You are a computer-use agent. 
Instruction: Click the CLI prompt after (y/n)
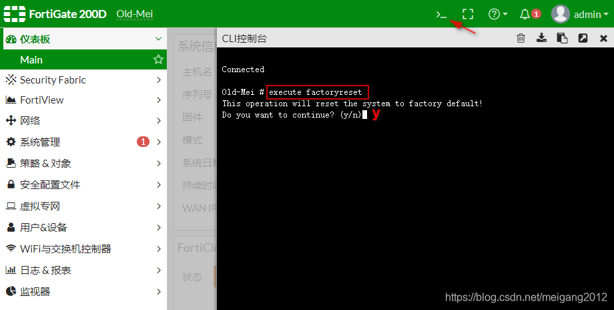click(364, 115)
